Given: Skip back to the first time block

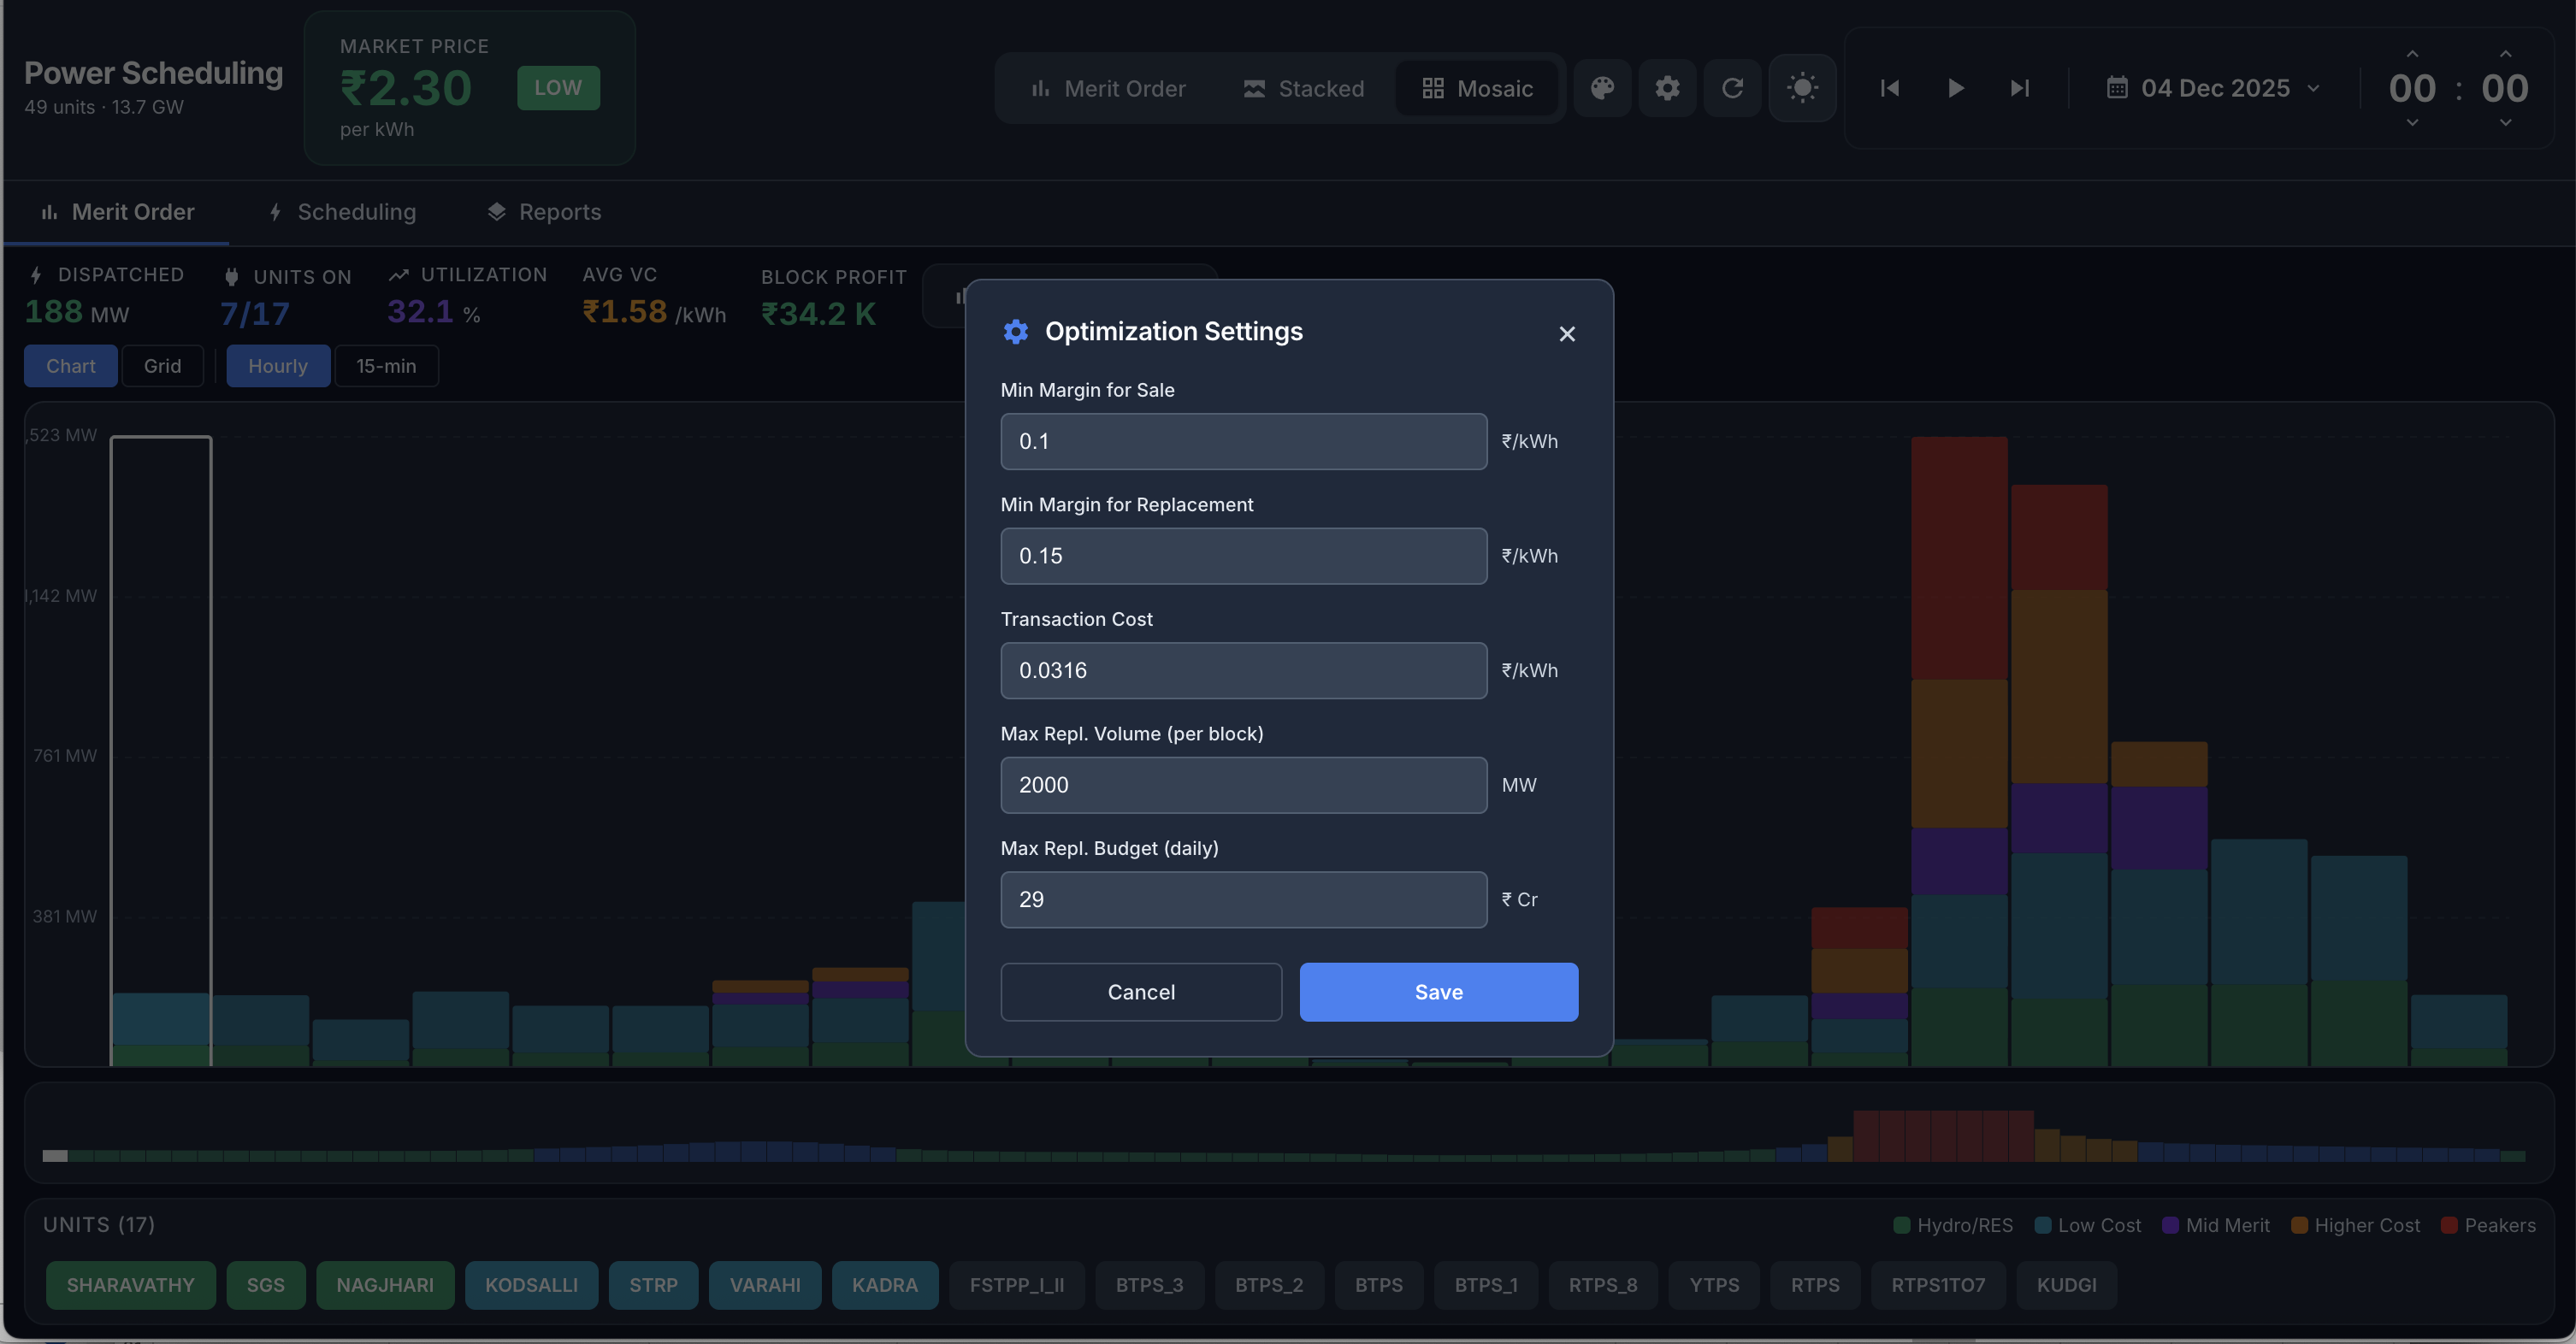Looking at the screenshot, I should pyautogui.click(x=1889, y=88).
